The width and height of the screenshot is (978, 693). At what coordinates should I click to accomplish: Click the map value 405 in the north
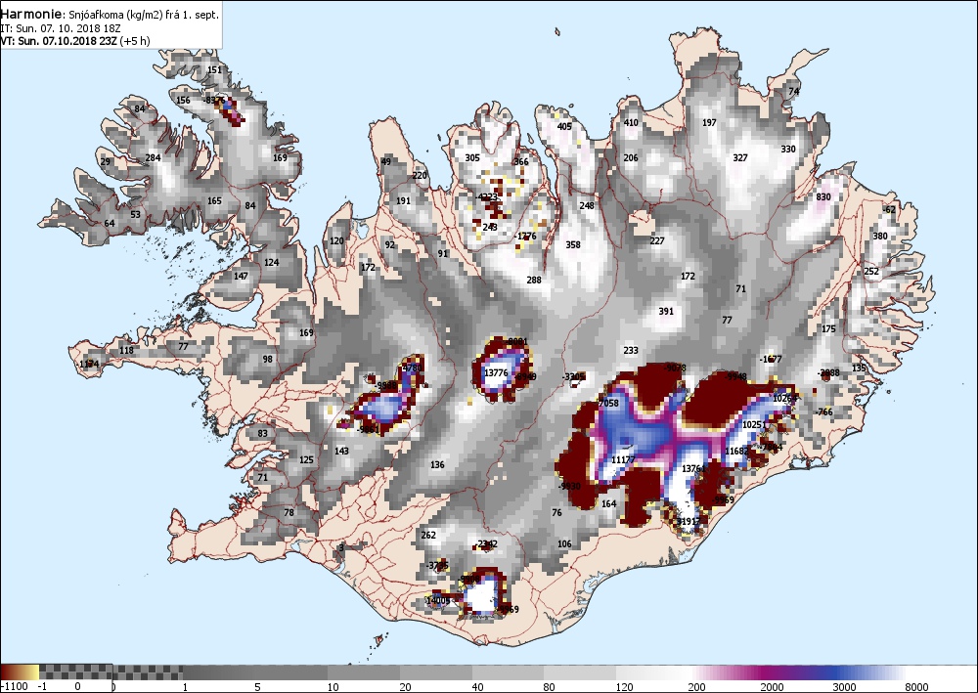564,126
